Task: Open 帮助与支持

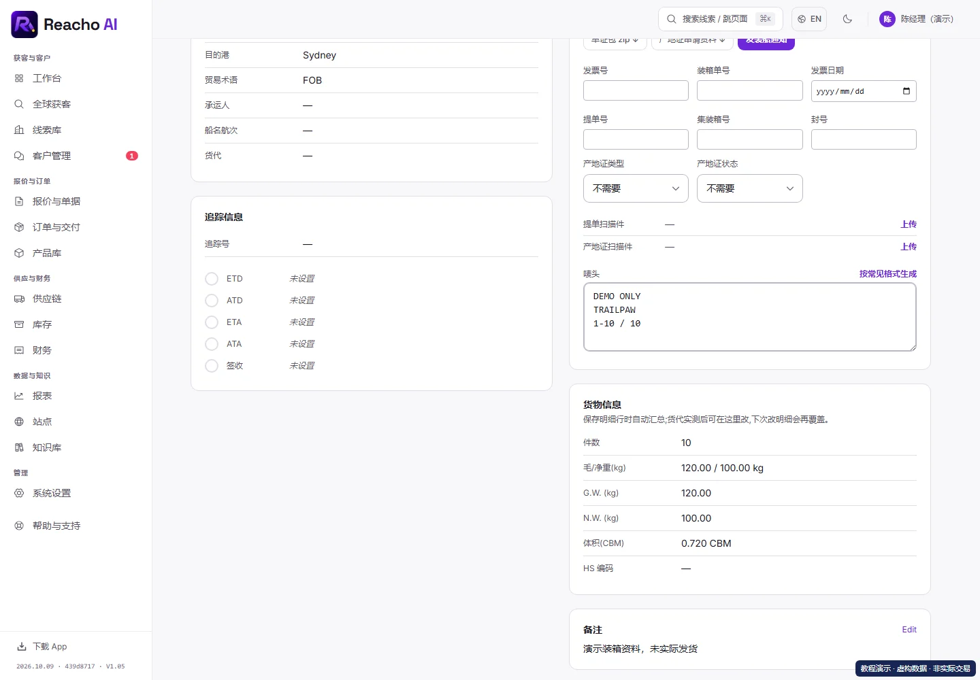Action: pyautogui.click(x=76, y=526)
